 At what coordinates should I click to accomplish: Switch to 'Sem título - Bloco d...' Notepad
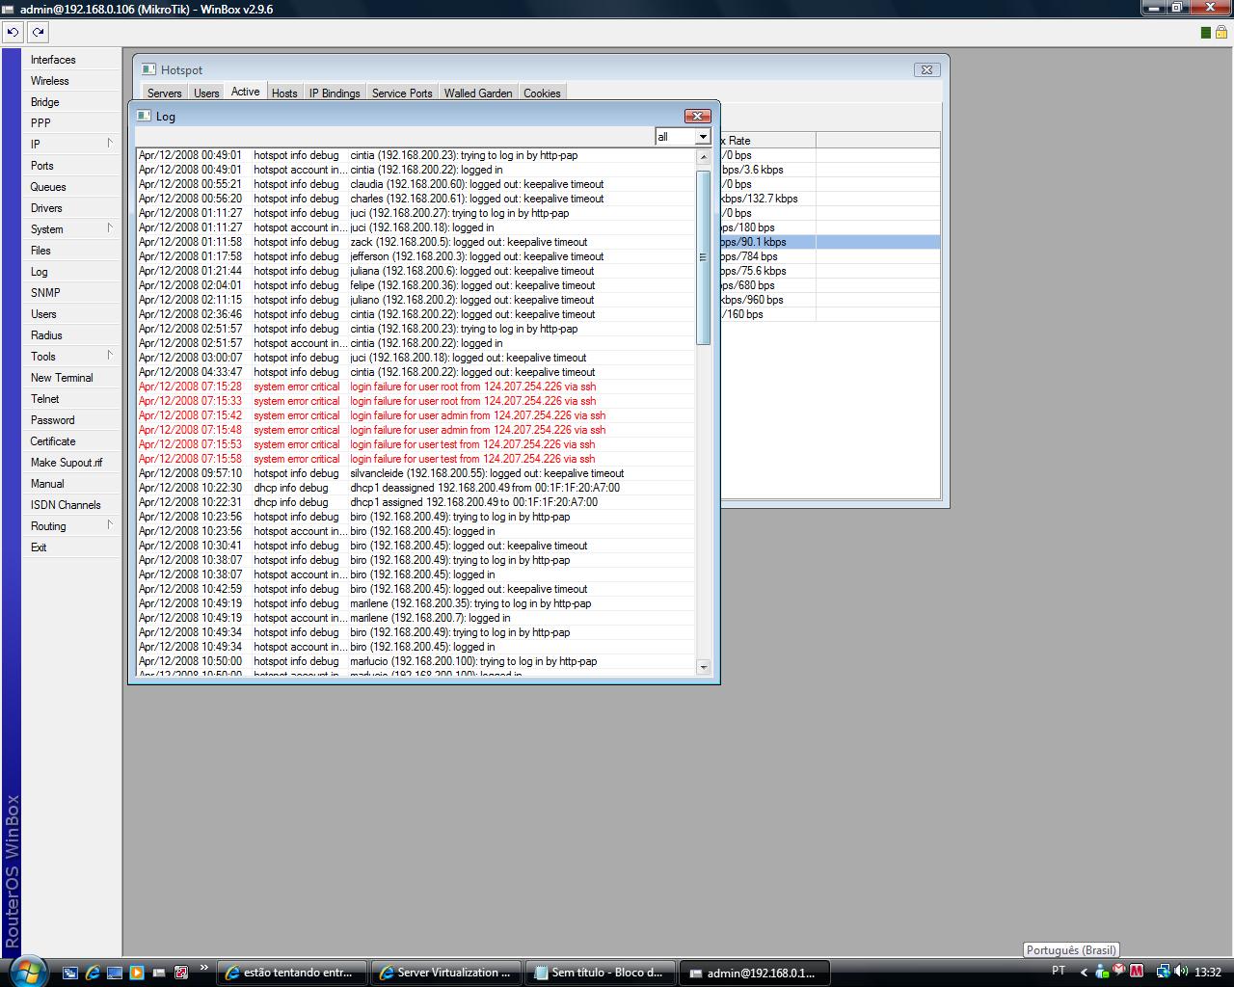(x=601, y=973)
